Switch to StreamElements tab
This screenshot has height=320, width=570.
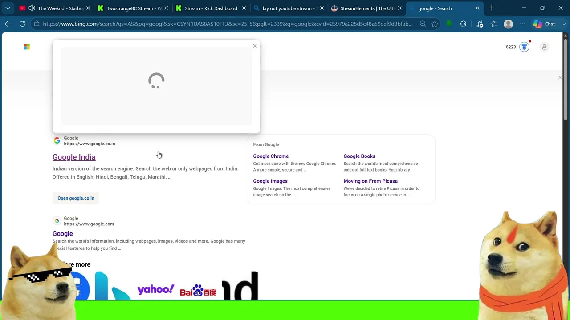pyautogui.click(x=368, y=8)
